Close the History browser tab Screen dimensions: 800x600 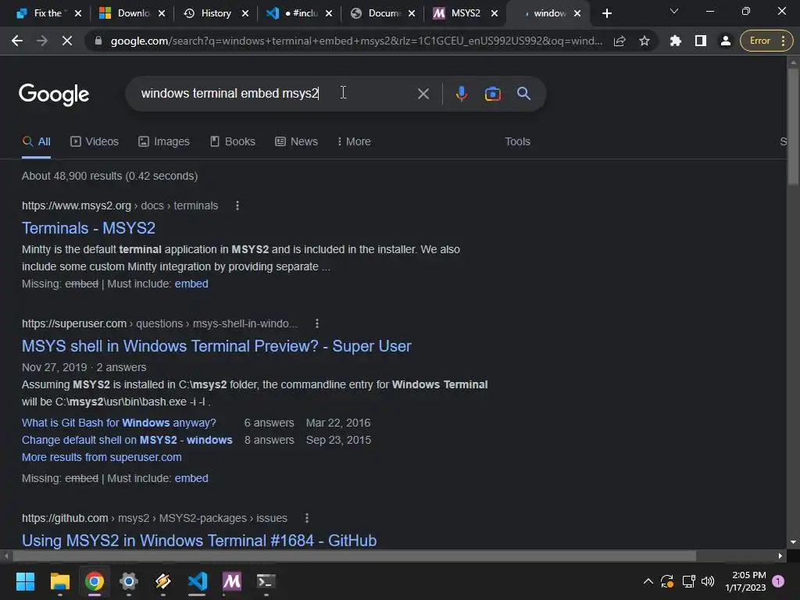(245, 13)
